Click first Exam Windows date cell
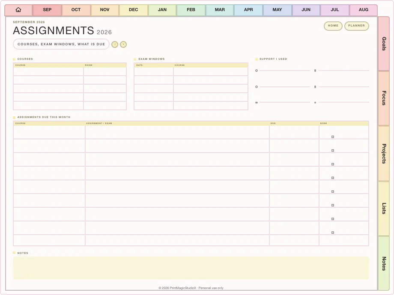Viewport: 394px width, 295px height. pos(153,71)
